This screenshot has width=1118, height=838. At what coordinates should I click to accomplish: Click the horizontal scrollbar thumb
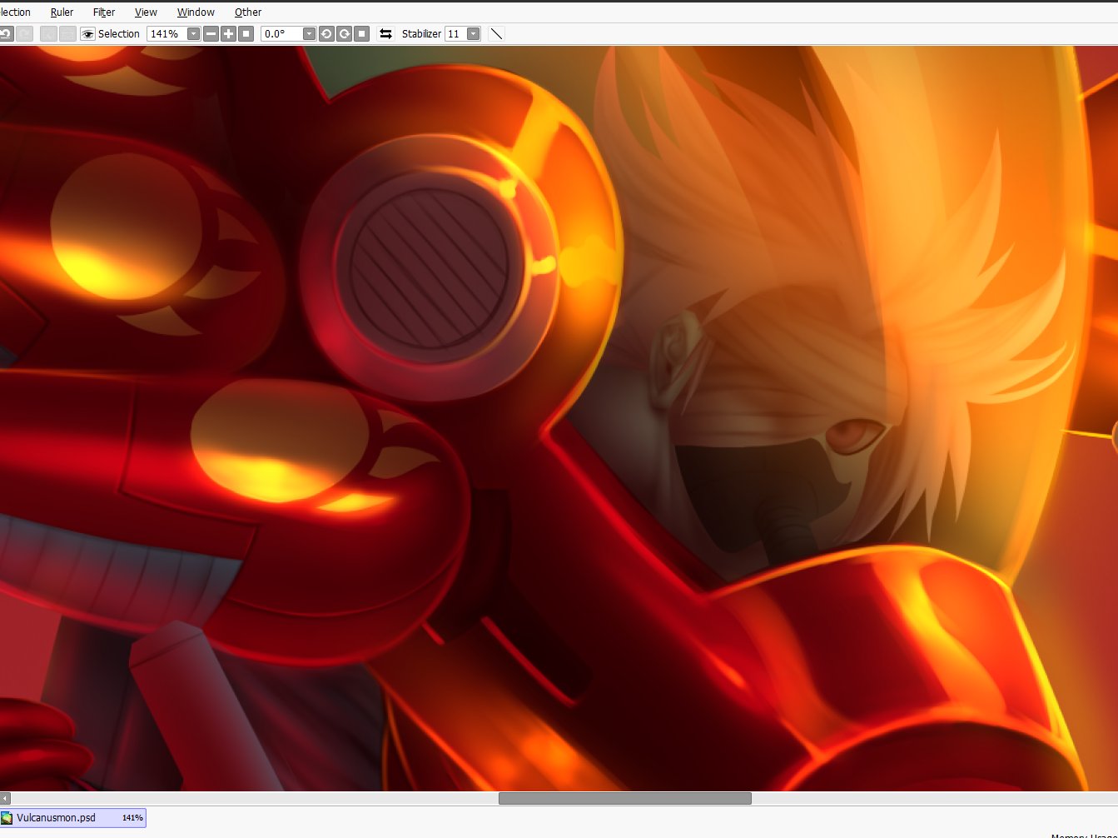coord(624,798)
